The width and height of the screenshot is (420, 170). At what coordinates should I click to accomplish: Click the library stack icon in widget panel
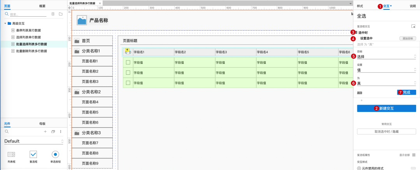pyautogui.click(x=53, y=132)
